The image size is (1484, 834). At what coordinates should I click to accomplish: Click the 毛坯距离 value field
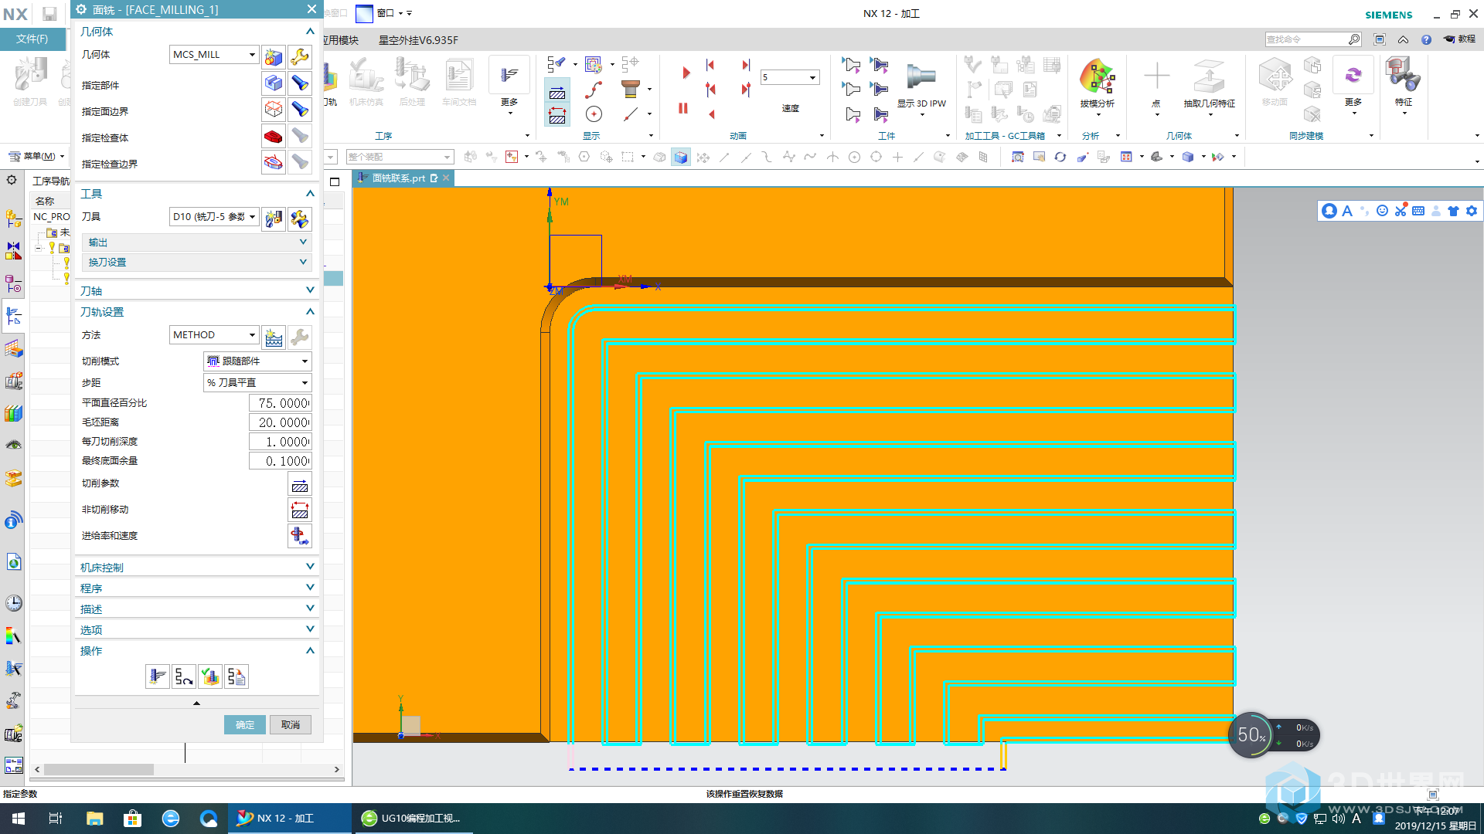pyautogui.click(x=281, y=422)
